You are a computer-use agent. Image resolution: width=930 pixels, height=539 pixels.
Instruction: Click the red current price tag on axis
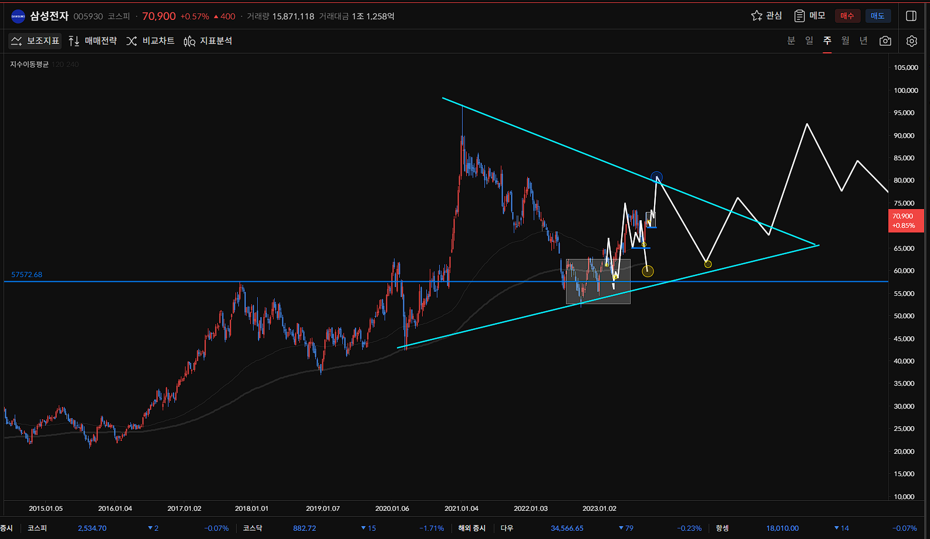906,221
